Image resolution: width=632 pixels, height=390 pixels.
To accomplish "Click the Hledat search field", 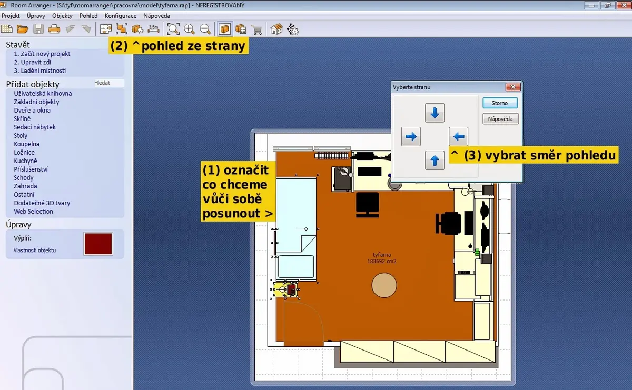I will [x=108, y=83].
